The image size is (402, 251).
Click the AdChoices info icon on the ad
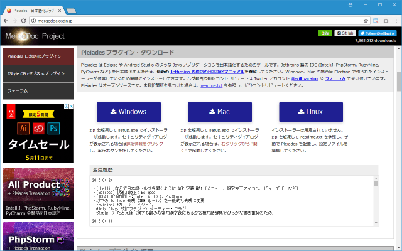pos(67,106)
